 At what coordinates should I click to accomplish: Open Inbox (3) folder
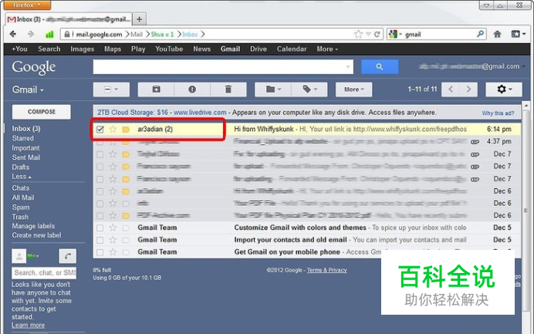[x=26, y=129]
